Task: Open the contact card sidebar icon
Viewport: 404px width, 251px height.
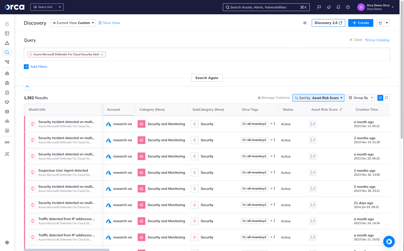Action: coord(7,131)
